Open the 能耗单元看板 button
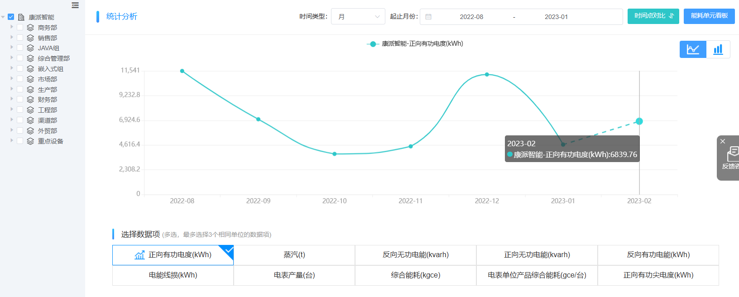Screen dimensions: 739x297 tap(709, 16)
